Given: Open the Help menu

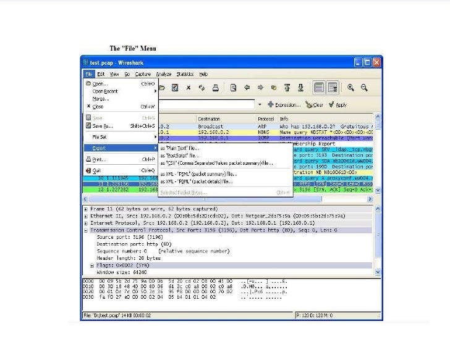Looking at the screenshot, I should (203, 74).
